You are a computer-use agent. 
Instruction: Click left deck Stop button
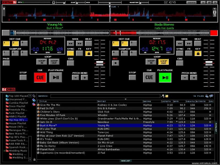pyautogui.click(x=23, y=77)
